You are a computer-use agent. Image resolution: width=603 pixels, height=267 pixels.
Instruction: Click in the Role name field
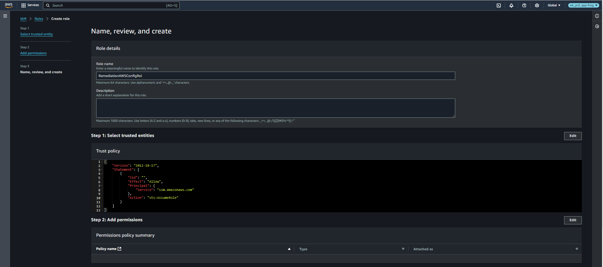coord(275,76)
